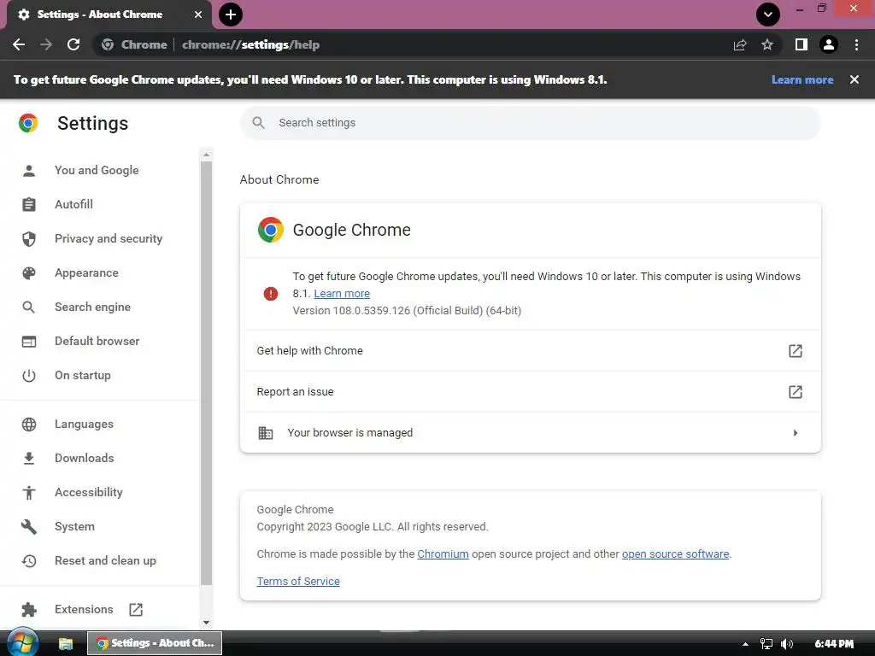Click the Windows Start button
Screen dimensions: 875x656
click(x=22, y=642)
